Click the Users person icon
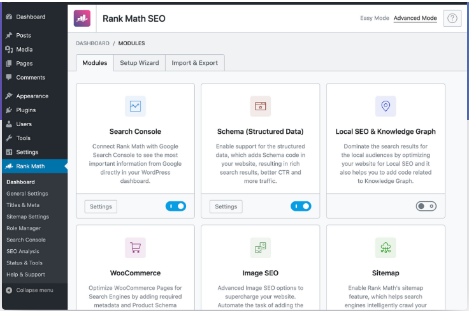 (x=9, y=124)
